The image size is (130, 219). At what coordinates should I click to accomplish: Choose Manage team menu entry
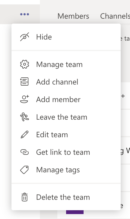pyautogui.click(x=66, y=64)
